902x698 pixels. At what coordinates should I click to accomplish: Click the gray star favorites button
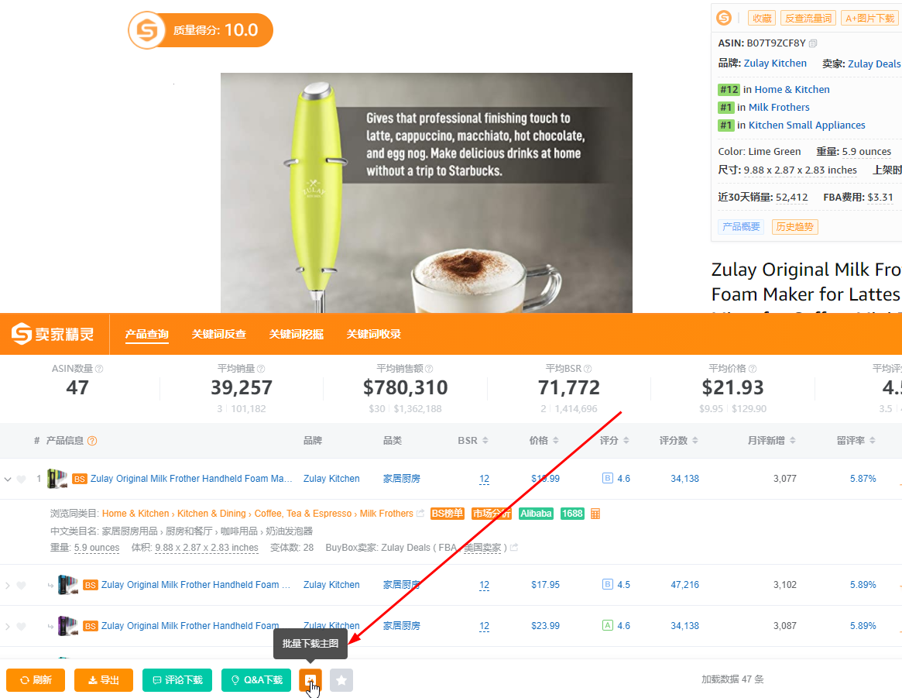(341, 680)
